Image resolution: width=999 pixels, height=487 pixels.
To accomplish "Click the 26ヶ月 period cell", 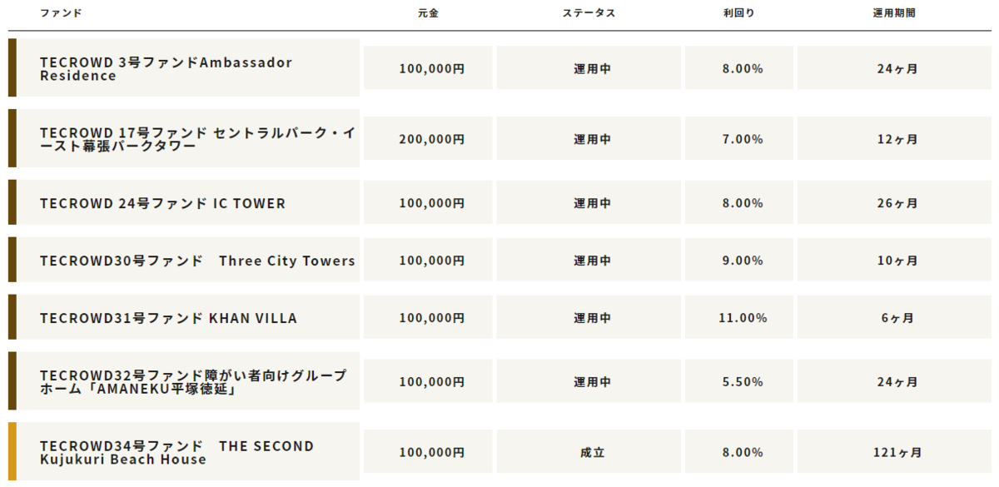I will coord(897,203).
